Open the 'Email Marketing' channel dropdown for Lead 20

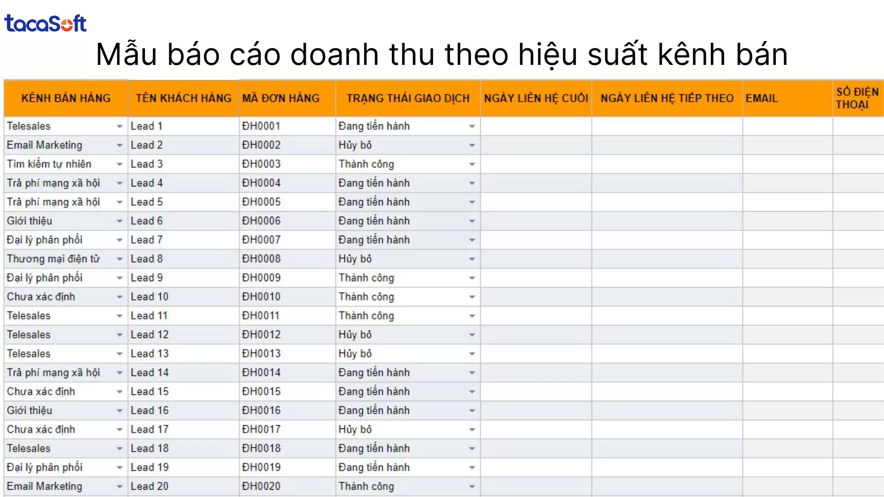coord(119,486)
